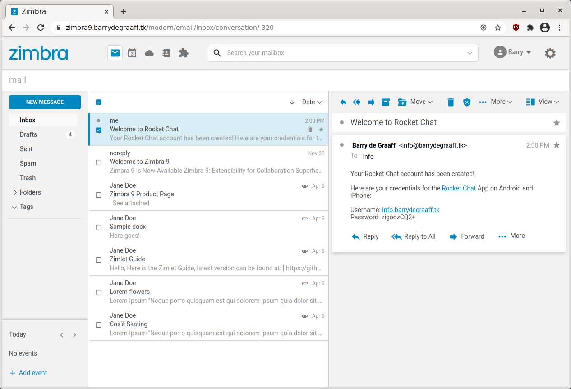Image resolution: width=571 pixels, height=389 pixels.
Task: Open the cloud Briefcase icon
Action: 149,53
